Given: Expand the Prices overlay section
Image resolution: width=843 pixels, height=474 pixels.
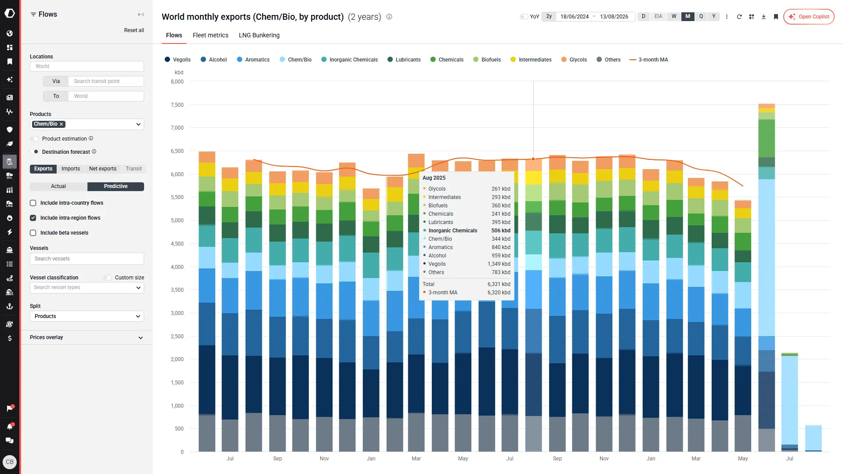Looking at the screenshot, I should (x=87, y=337).
